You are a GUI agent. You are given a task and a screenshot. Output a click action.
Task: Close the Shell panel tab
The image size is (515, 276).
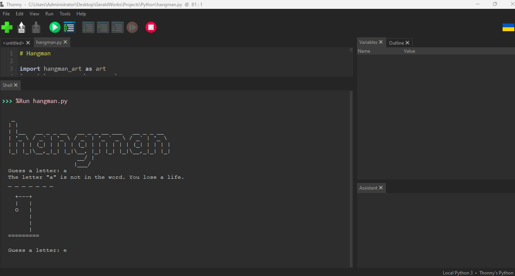(x=16, y=85)
